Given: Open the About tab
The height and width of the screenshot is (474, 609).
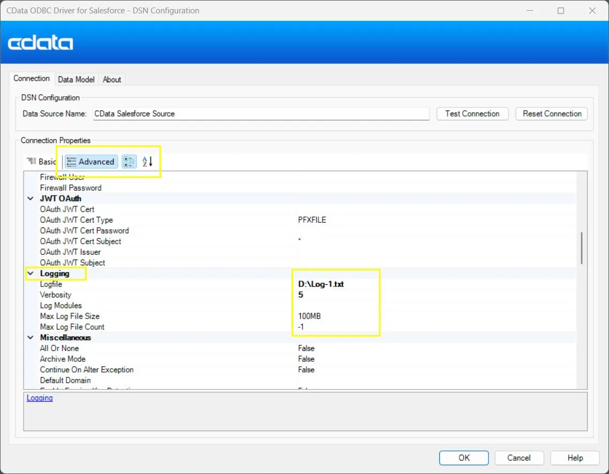Looking at the screenshot, I should pyautogui.click(x=112, y=80).
